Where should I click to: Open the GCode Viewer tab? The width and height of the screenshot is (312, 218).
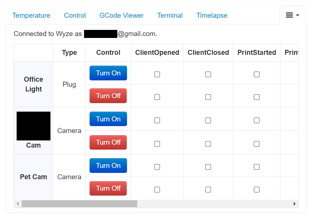click(x=121, y=15)
